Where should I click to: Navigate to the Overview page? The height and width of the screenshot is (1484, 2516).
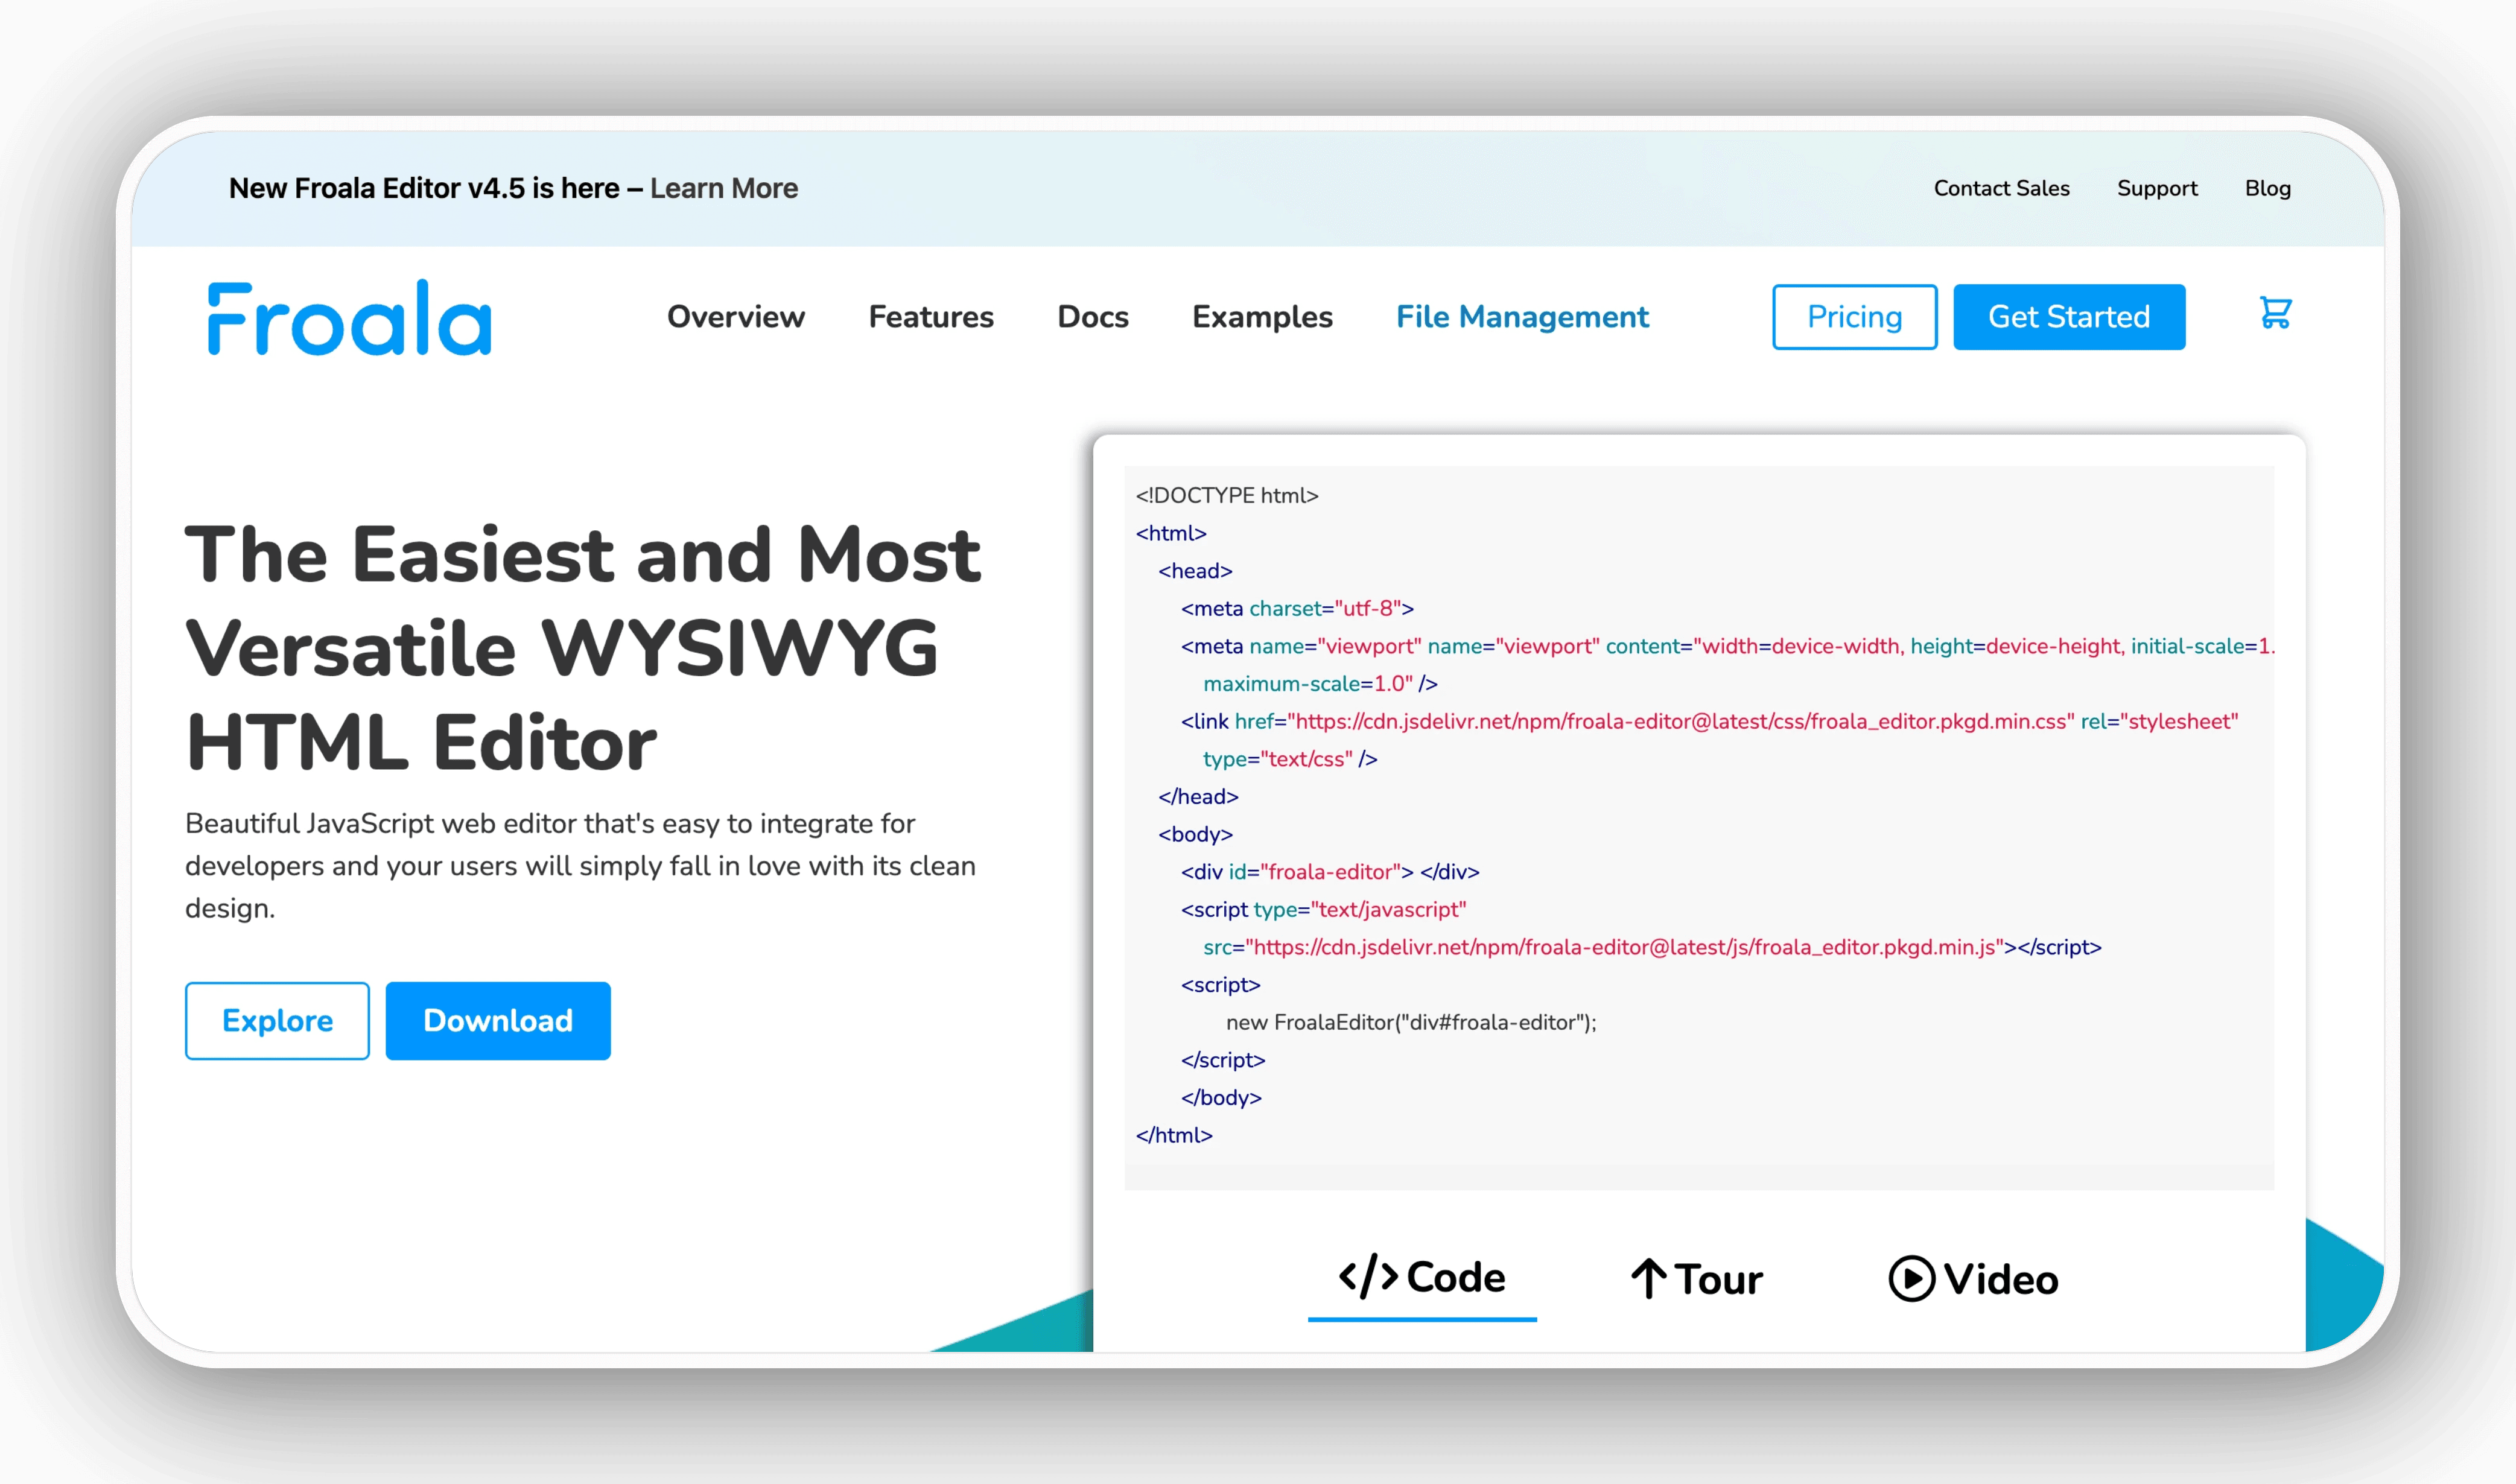[735, 317]
